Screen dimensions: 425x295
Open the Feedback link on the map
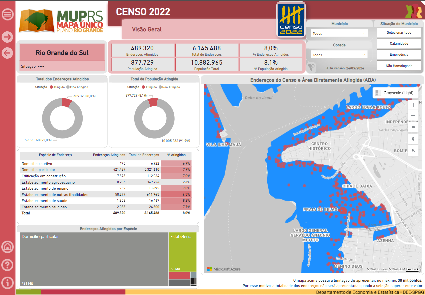(x=412, y=269)
